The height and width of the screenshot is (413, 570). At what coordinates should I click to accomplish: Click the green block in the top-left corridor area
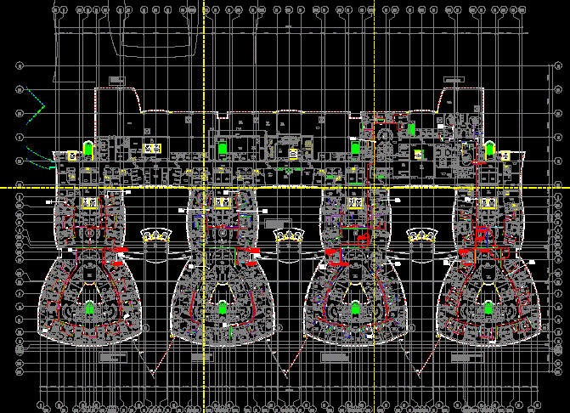coord(88,148)
